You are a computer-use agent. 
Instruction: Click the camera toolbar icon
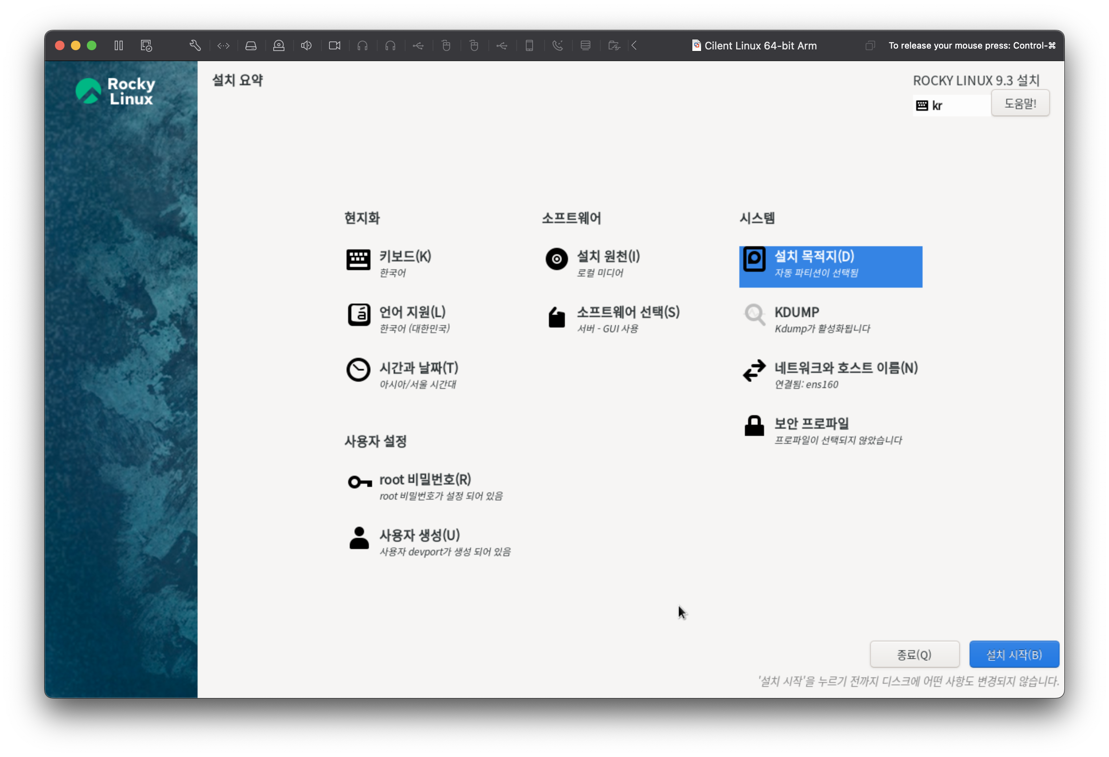(x=335, y=46)
